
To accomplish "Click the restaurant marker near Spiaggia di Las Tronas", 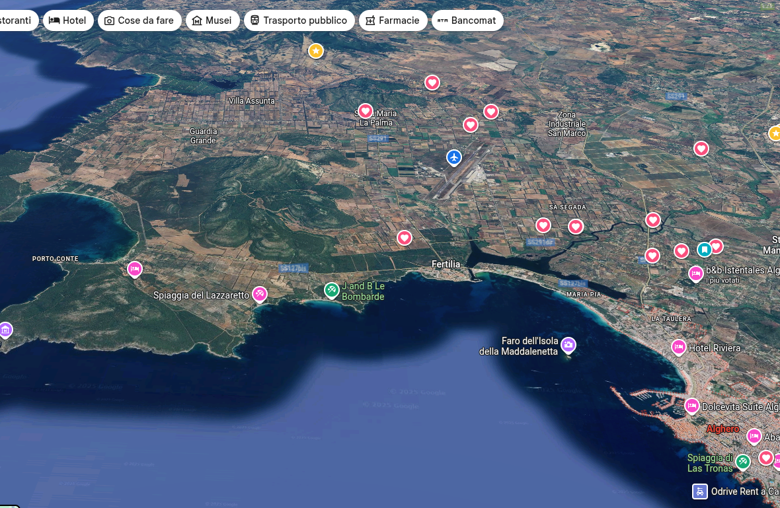I will 744,461.
